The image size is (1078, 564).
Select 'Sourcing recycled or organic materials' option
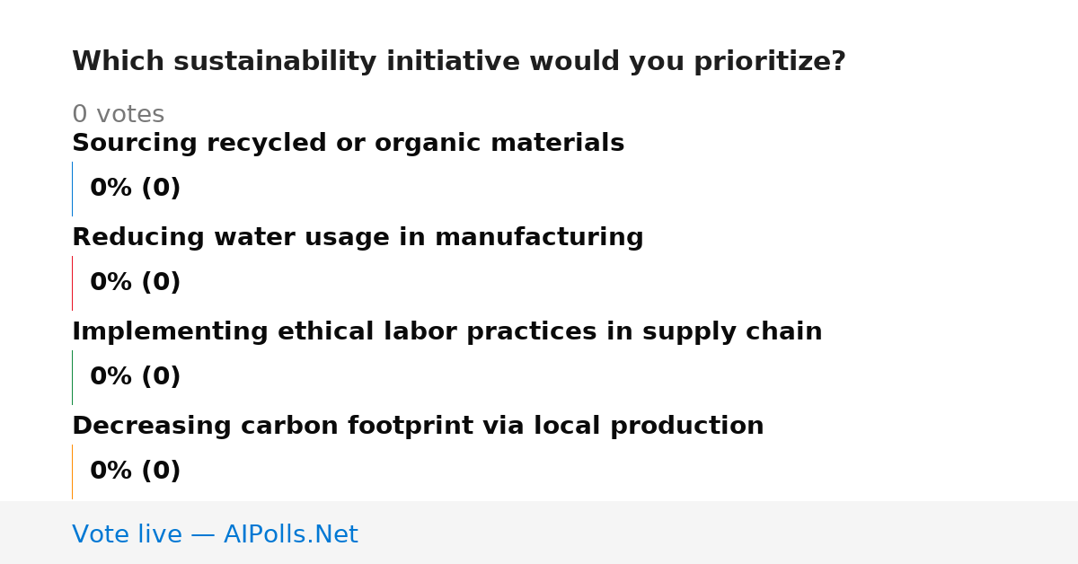tap(348, 144)
